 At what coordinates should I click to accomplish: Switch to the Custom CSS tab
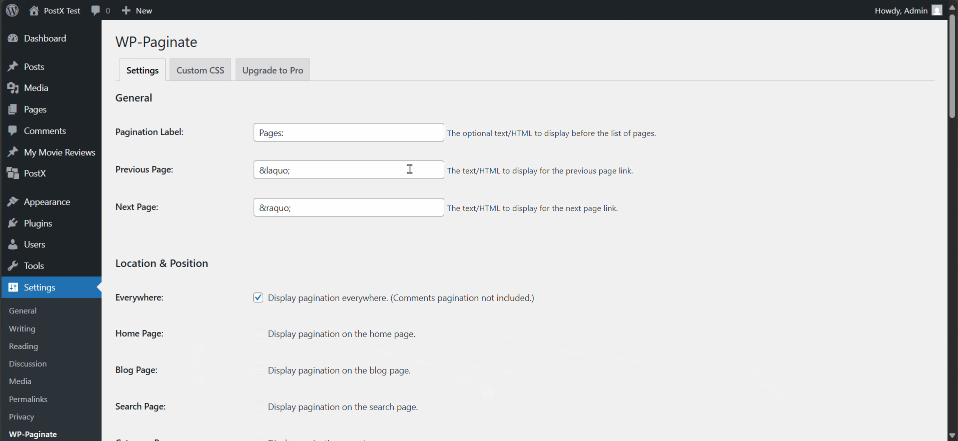tap(200, 70)
